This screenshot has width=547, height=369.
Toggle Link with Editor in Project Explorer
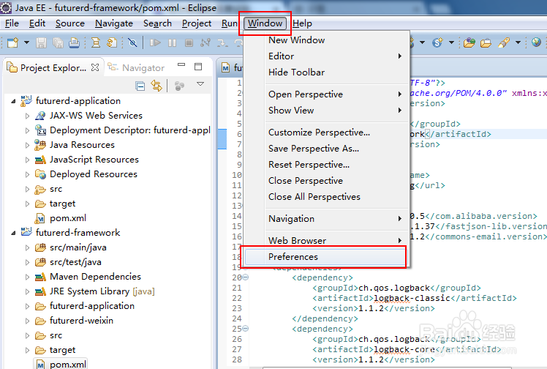point(156,86)
